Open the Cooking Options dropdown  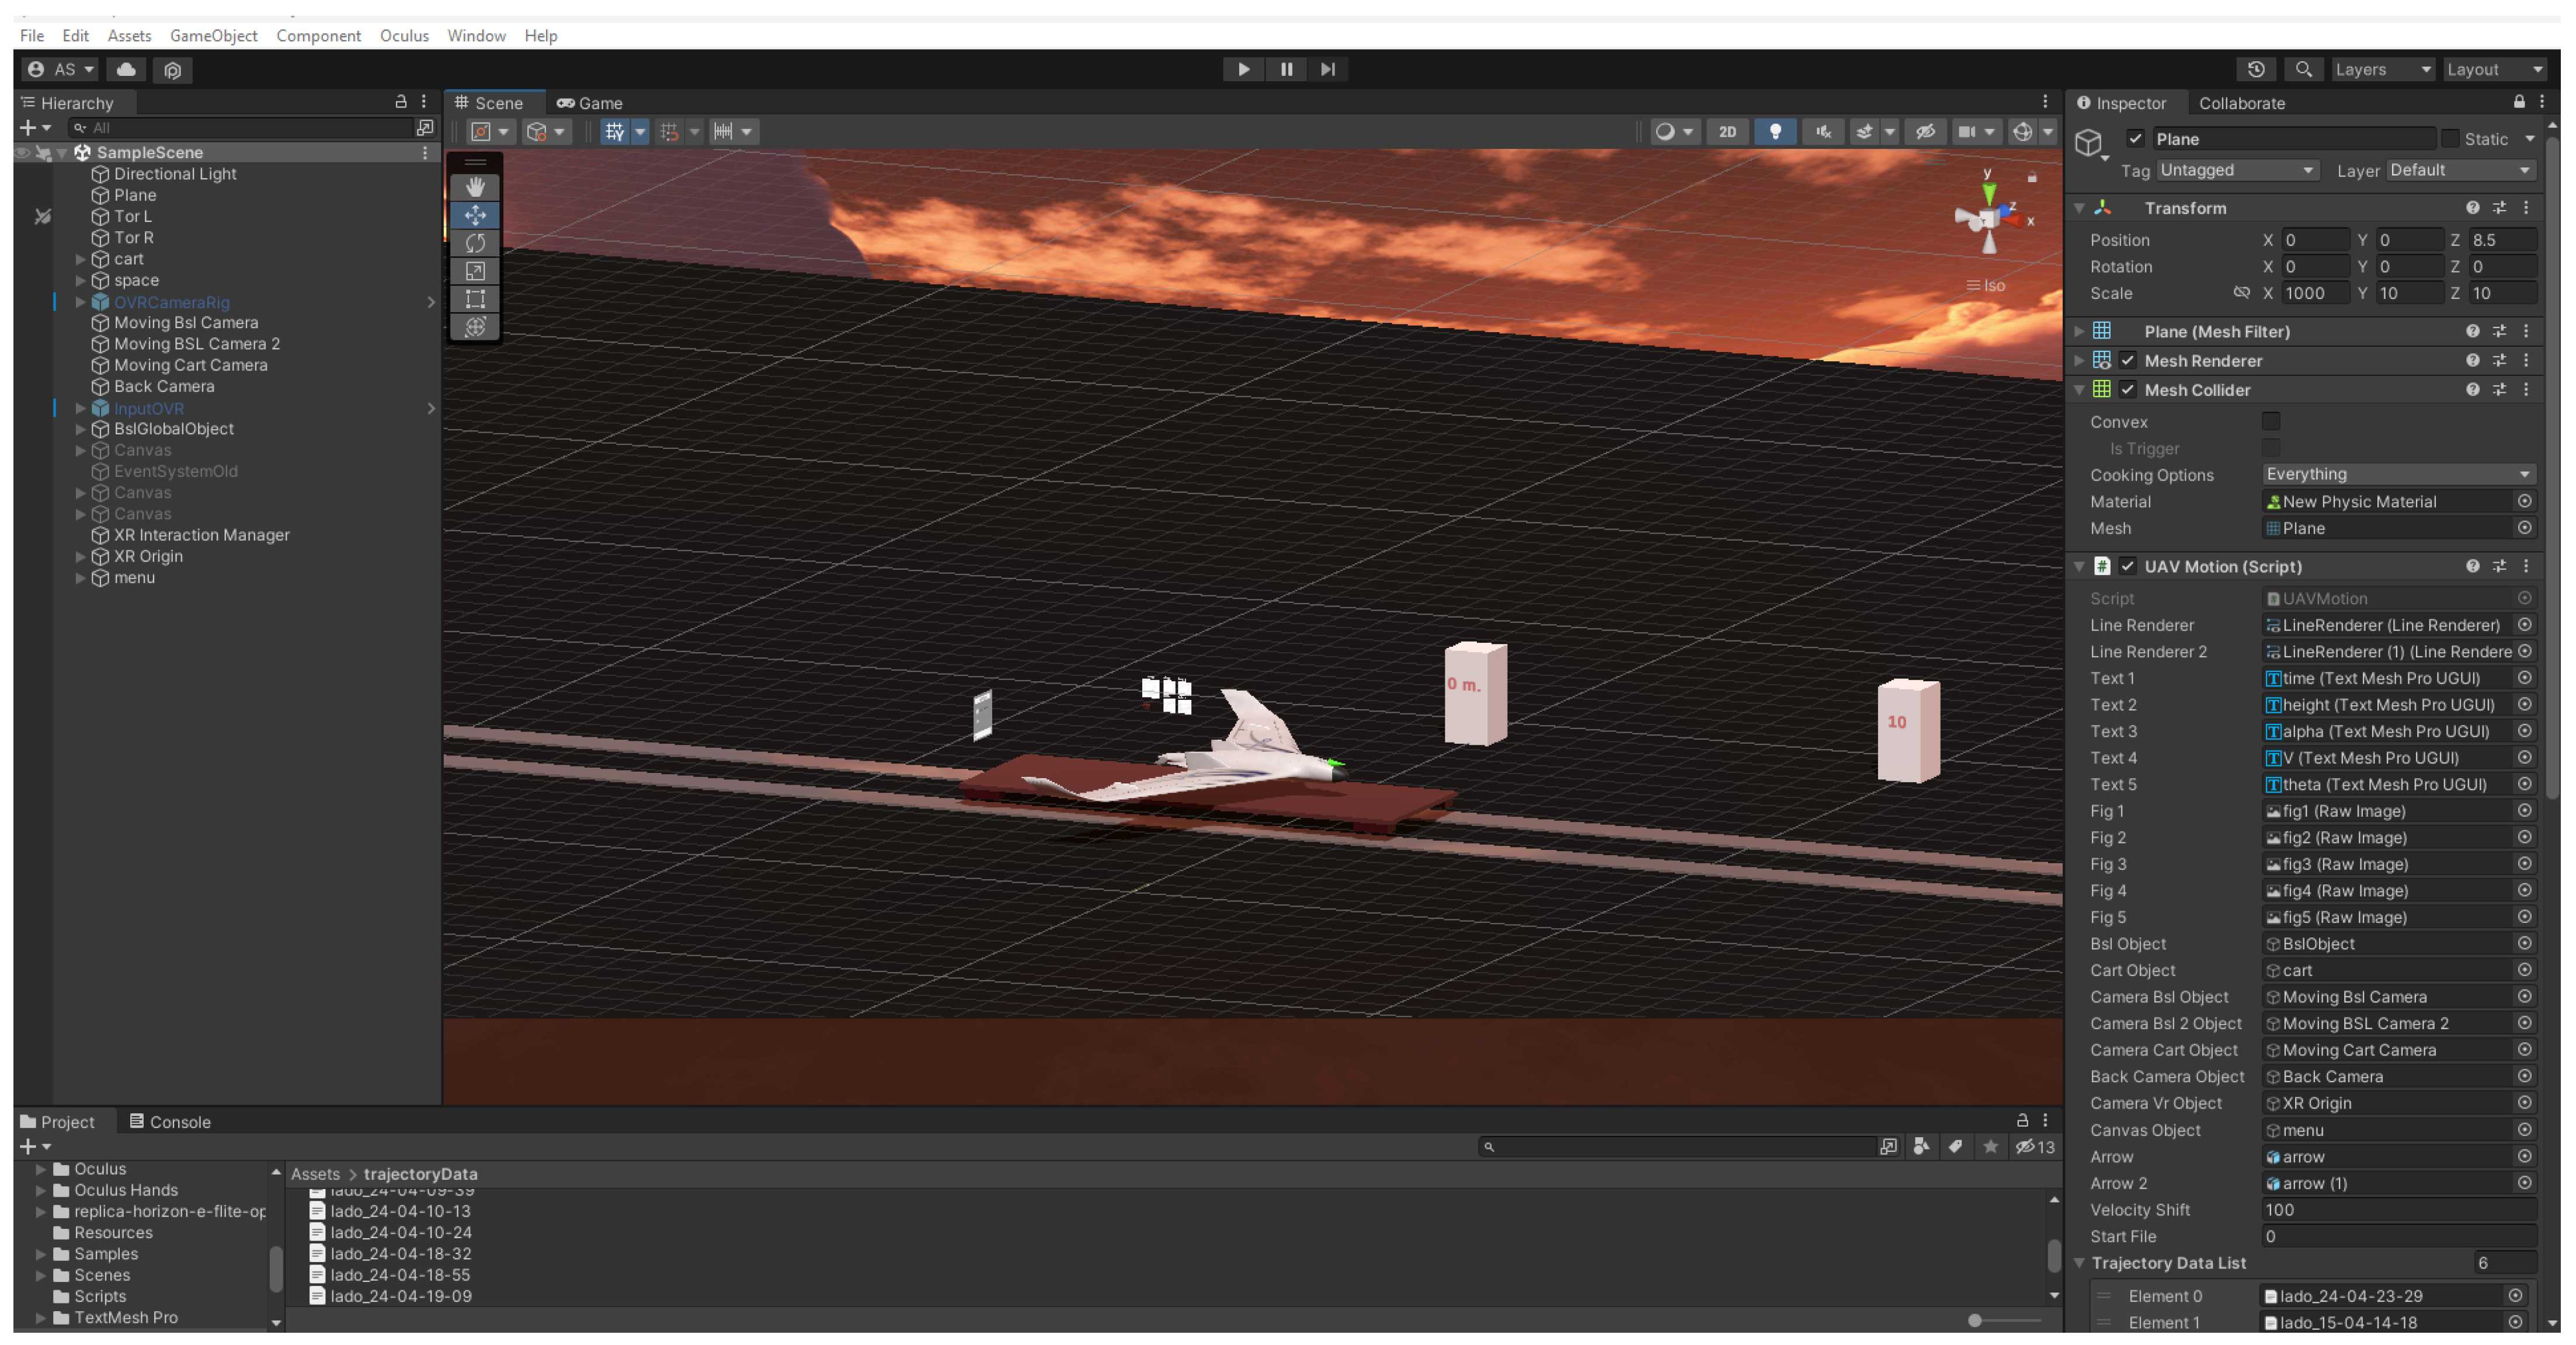[2397, 473]
